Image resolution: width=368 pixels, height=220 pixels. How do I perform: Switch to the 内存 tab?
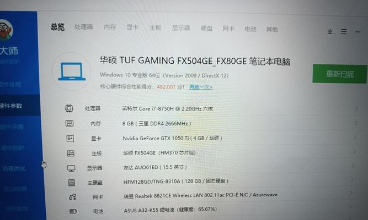coord(110,27)
